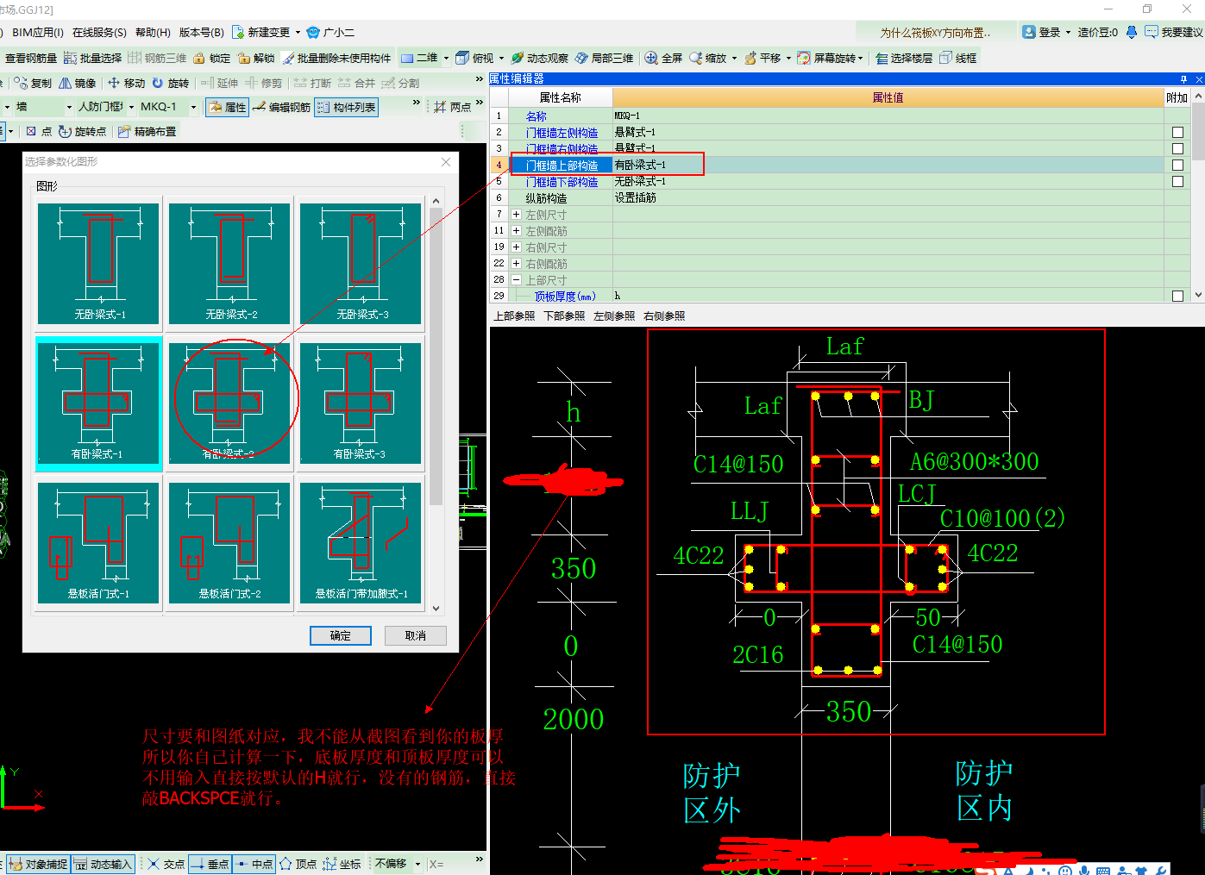This screenshot has width=1205, height=875.
Task: Toggle the 属性 properties panel button
Action: [x=228, y=107]
